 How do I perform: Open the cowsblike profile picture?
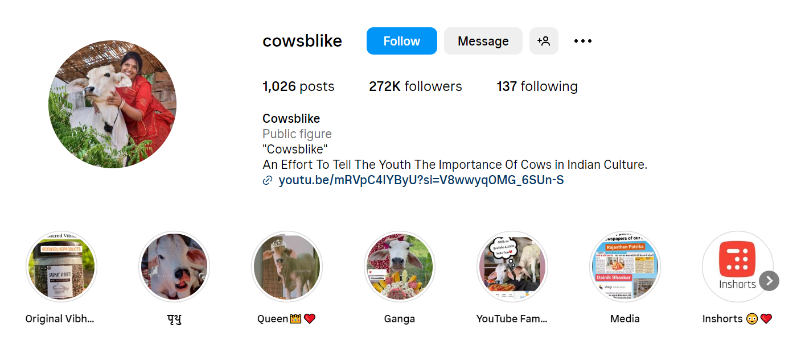click(112, 104)
